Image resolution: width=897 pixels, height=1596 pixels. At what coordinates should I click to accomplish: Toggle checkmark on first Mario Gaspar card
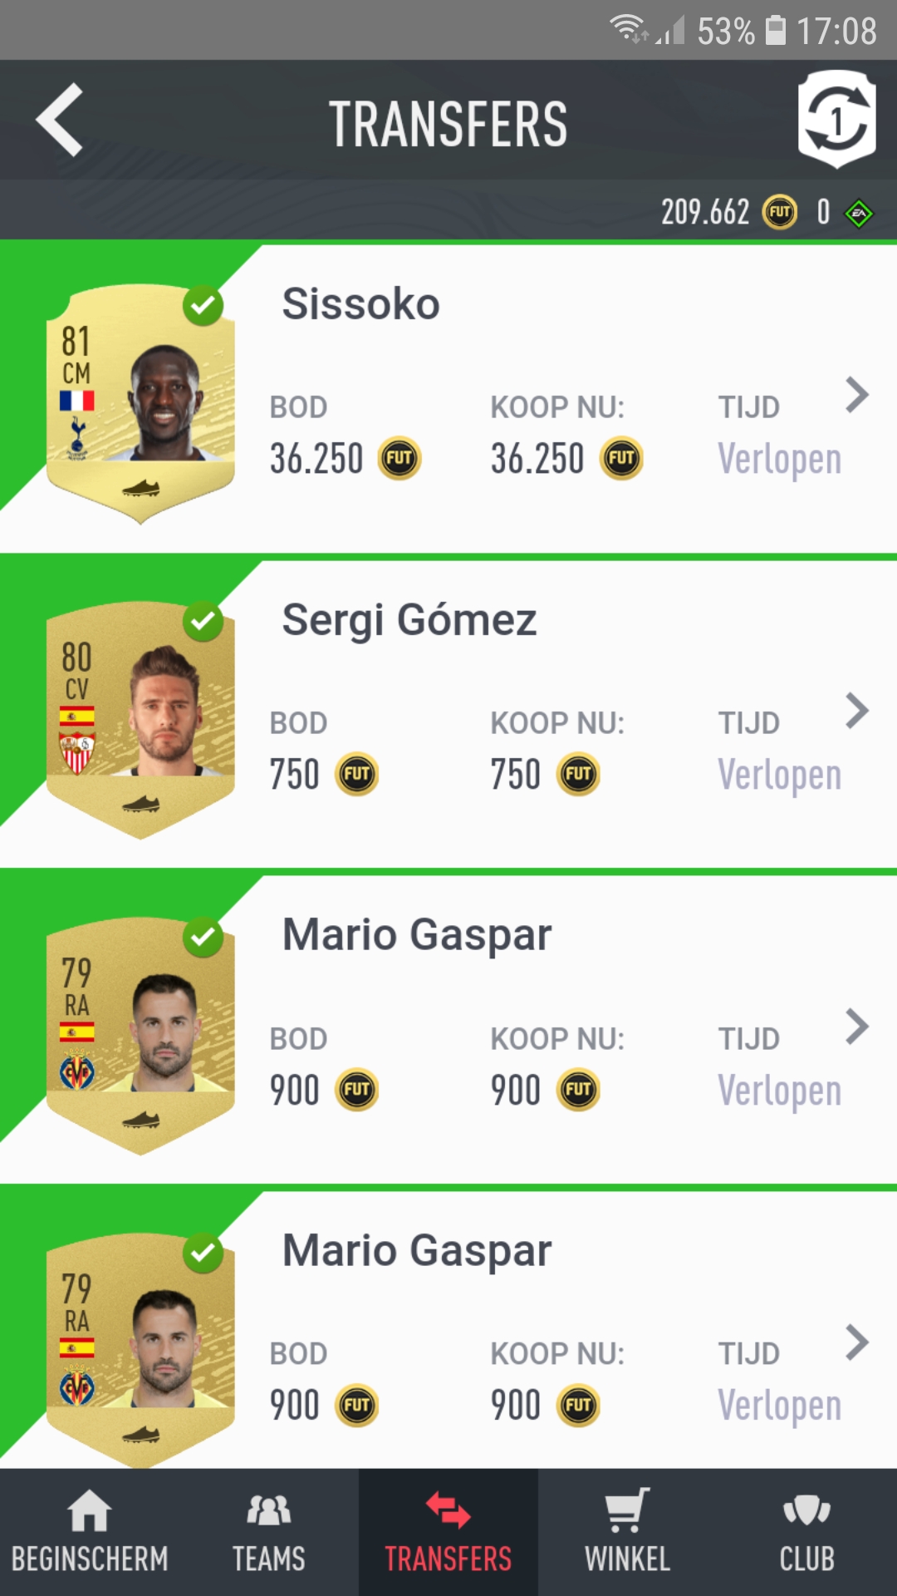[x=203, y=938]
